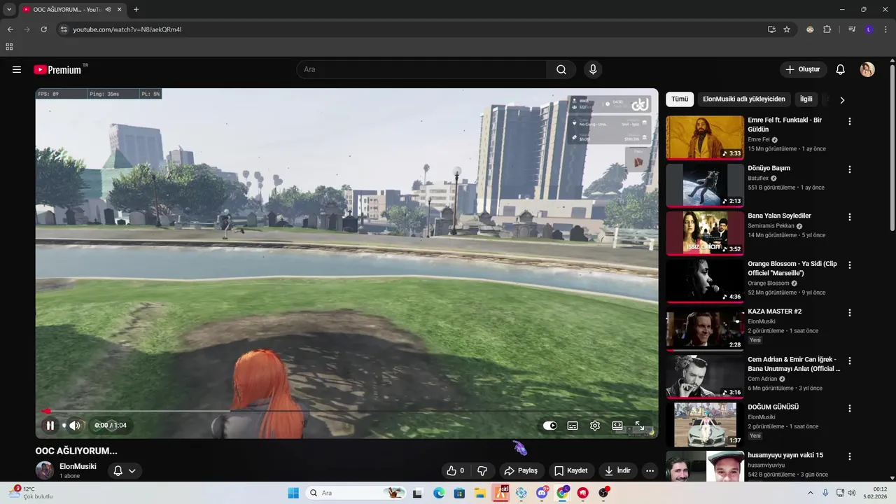This screenshot has width=896, height=504.
Task: Toggle the autoplay switch
Action: [x=550, y=426]
